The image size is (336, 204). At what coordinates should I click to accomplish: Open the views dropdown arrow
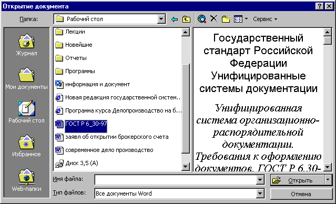(x=247, y=19)
